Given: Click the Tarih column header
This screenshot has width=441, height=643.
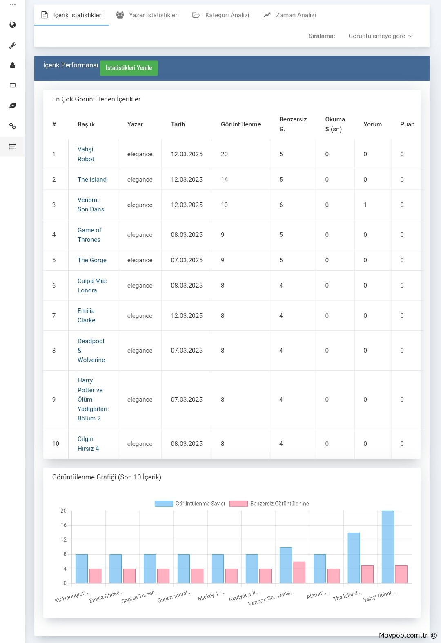Looking at the screenshot, I should point(178,124).
